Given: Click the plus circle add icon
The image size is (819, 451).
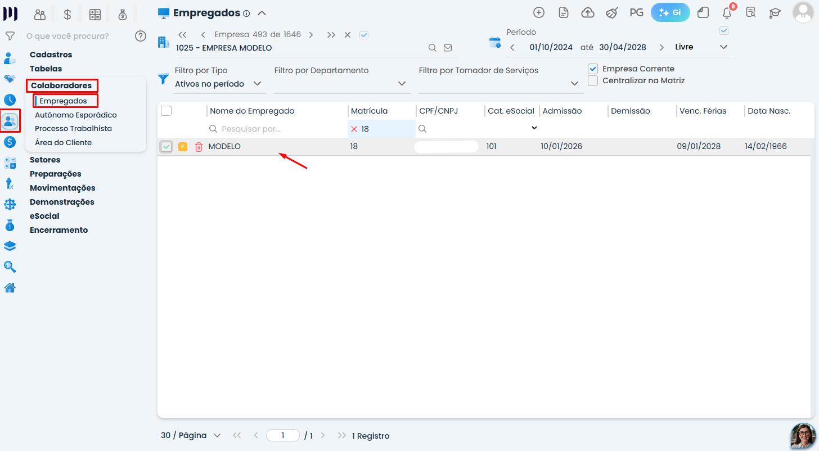Looking at the screenshot, I should point(539,12).
